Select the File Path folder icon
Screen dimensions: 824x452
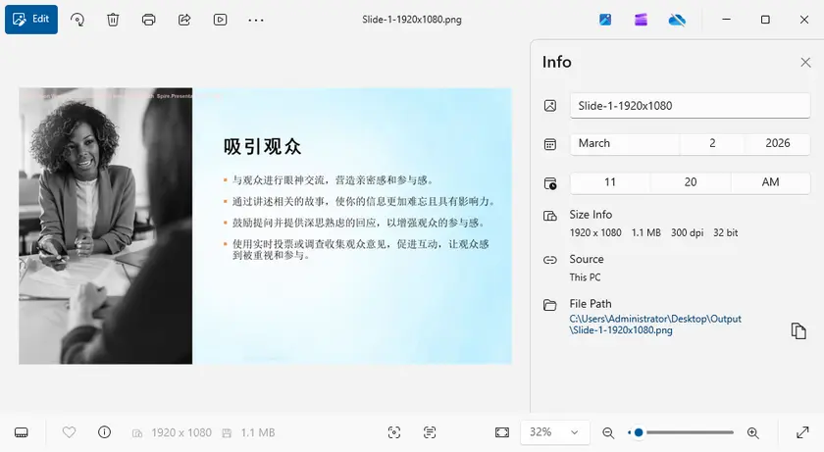pos(550,305)
